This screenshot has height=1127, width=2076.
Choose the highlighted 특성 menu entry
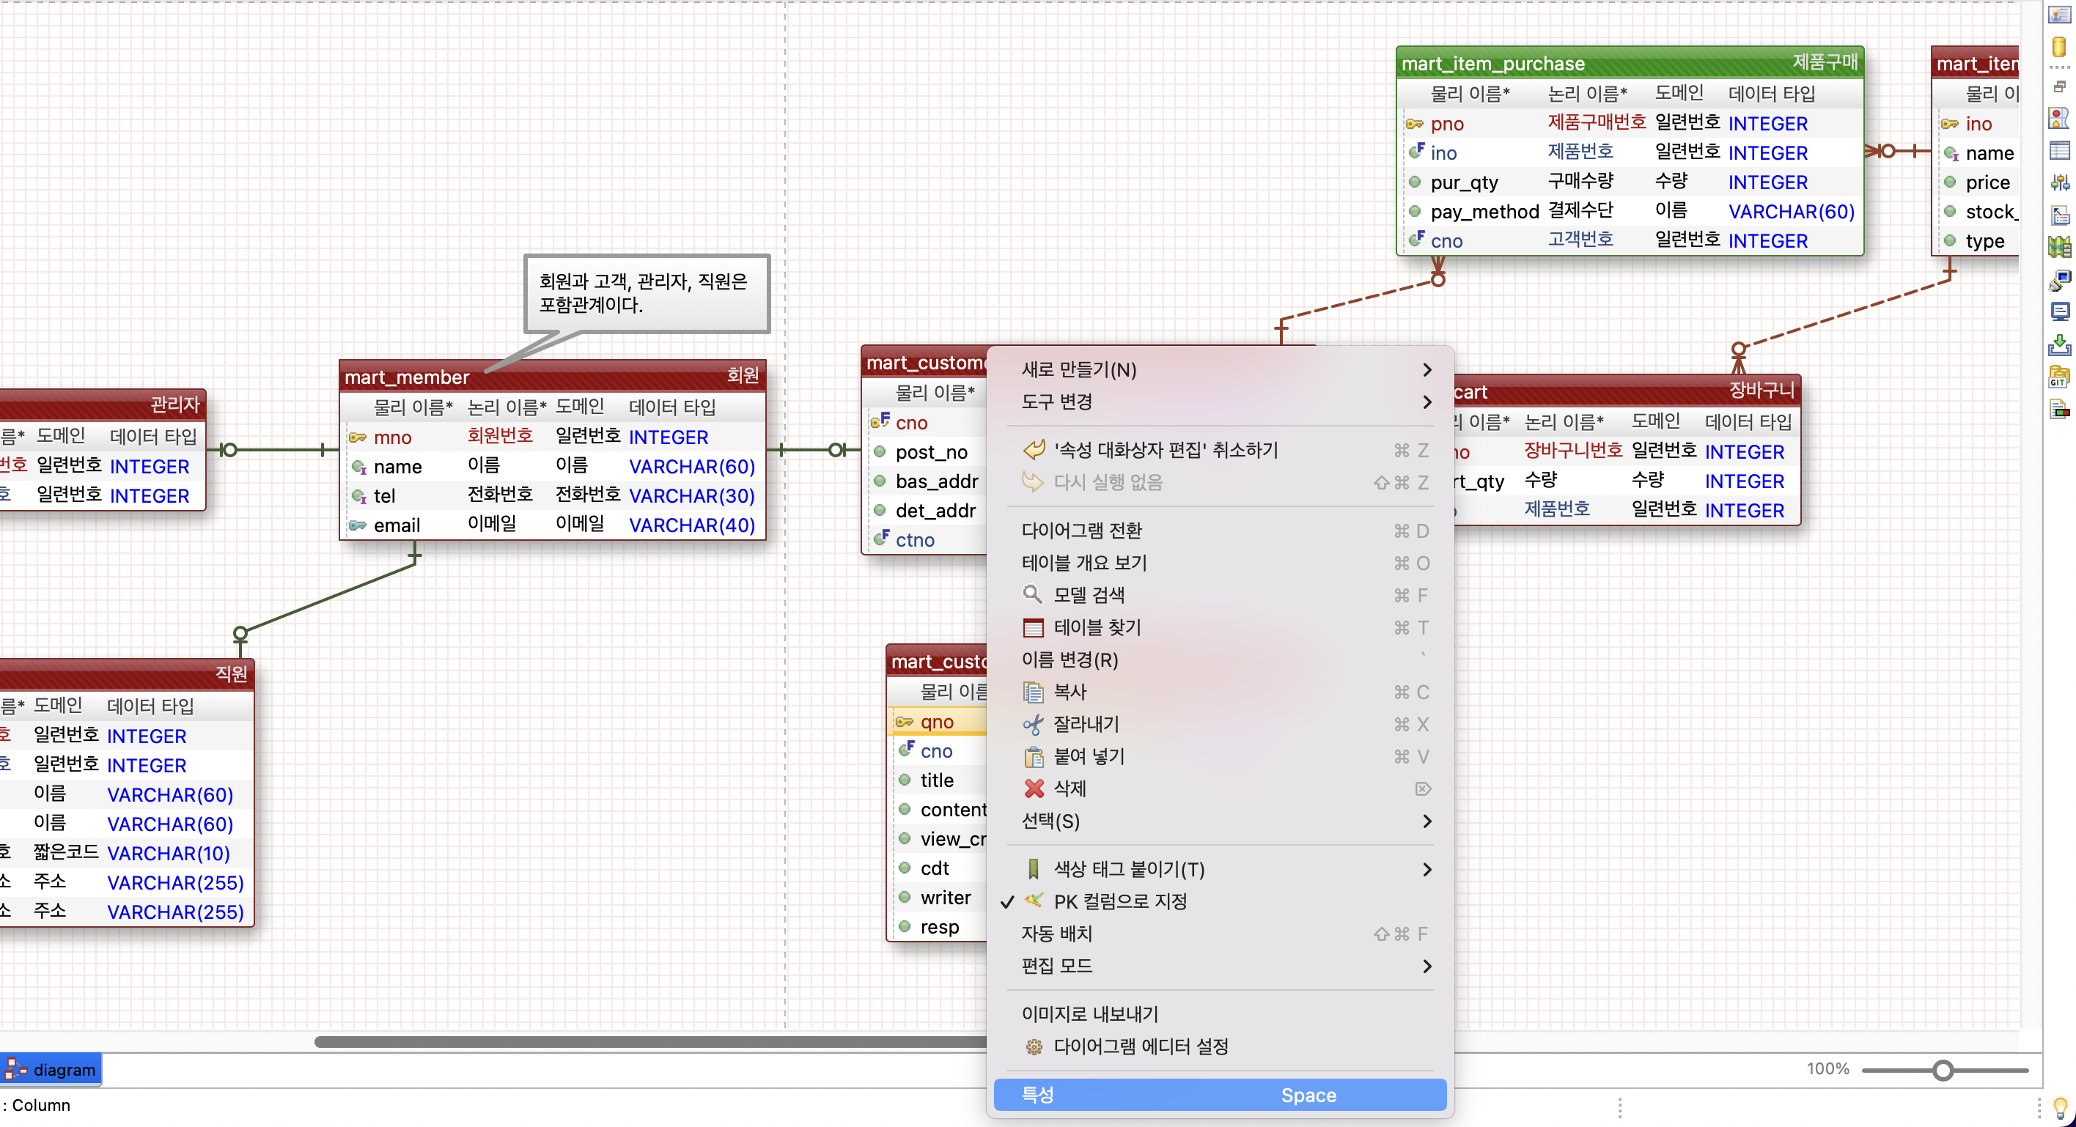tap(1220, 1095)
